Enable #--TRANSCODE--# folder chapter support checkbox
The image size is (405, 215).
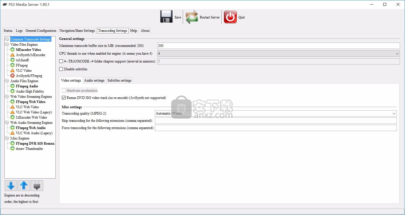(x=61, y=61)
